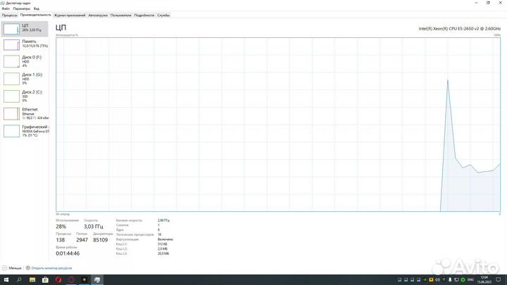Click the yellow tray icon
The image size is (507, 285).
[431, 280]
